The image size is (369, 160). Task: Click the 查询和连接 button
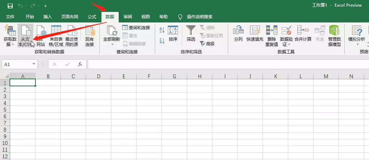coord(136,28)
